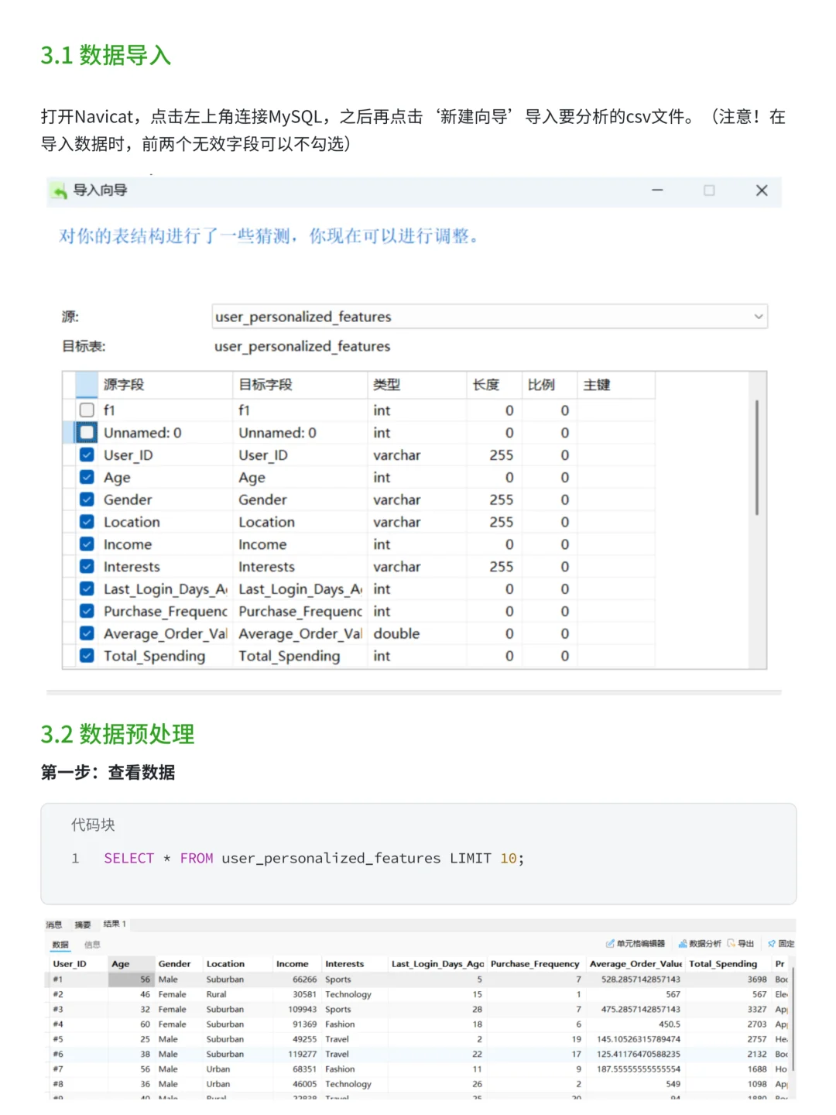Click the Total_Spending column header in results
The width and height of the screenshot is (836, 1115).
pyautogui.click(x=728, y=964)
